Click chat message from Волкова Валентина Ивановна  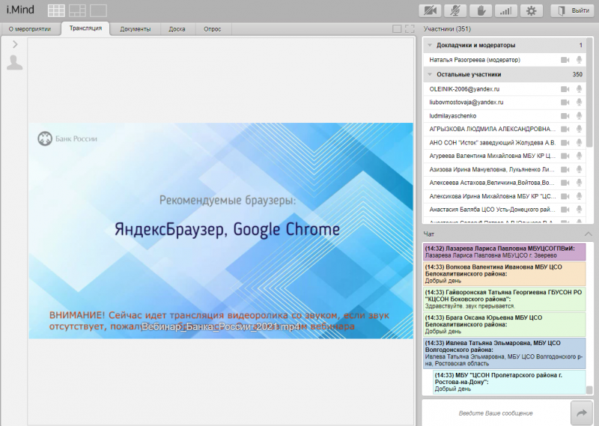[504, 273]
